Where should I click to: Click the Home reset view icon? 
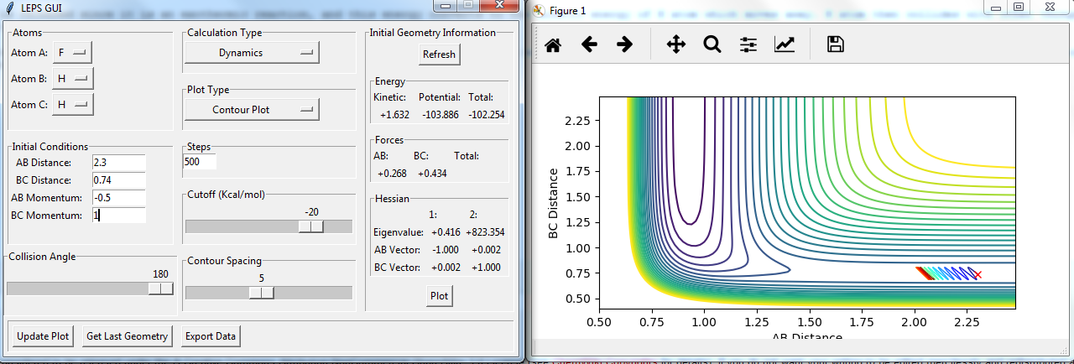(x=553, y=45)
